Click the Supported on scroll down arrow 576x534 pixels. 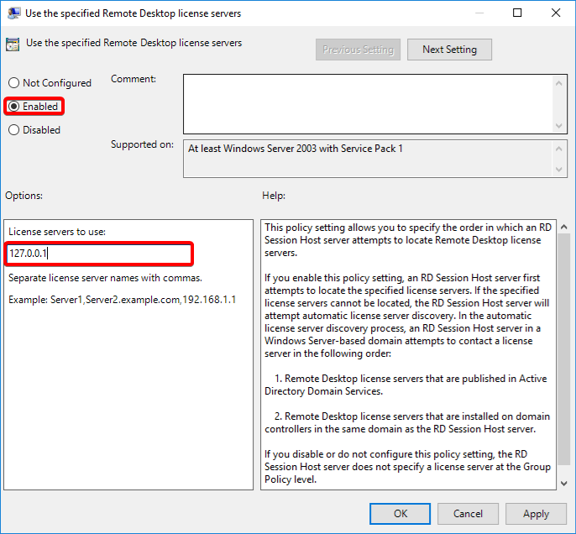pyautogui.click(x=559, y=170)
